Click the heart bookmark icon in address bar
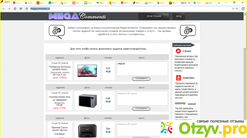This screenshot has width=247, height=138. 237,9
